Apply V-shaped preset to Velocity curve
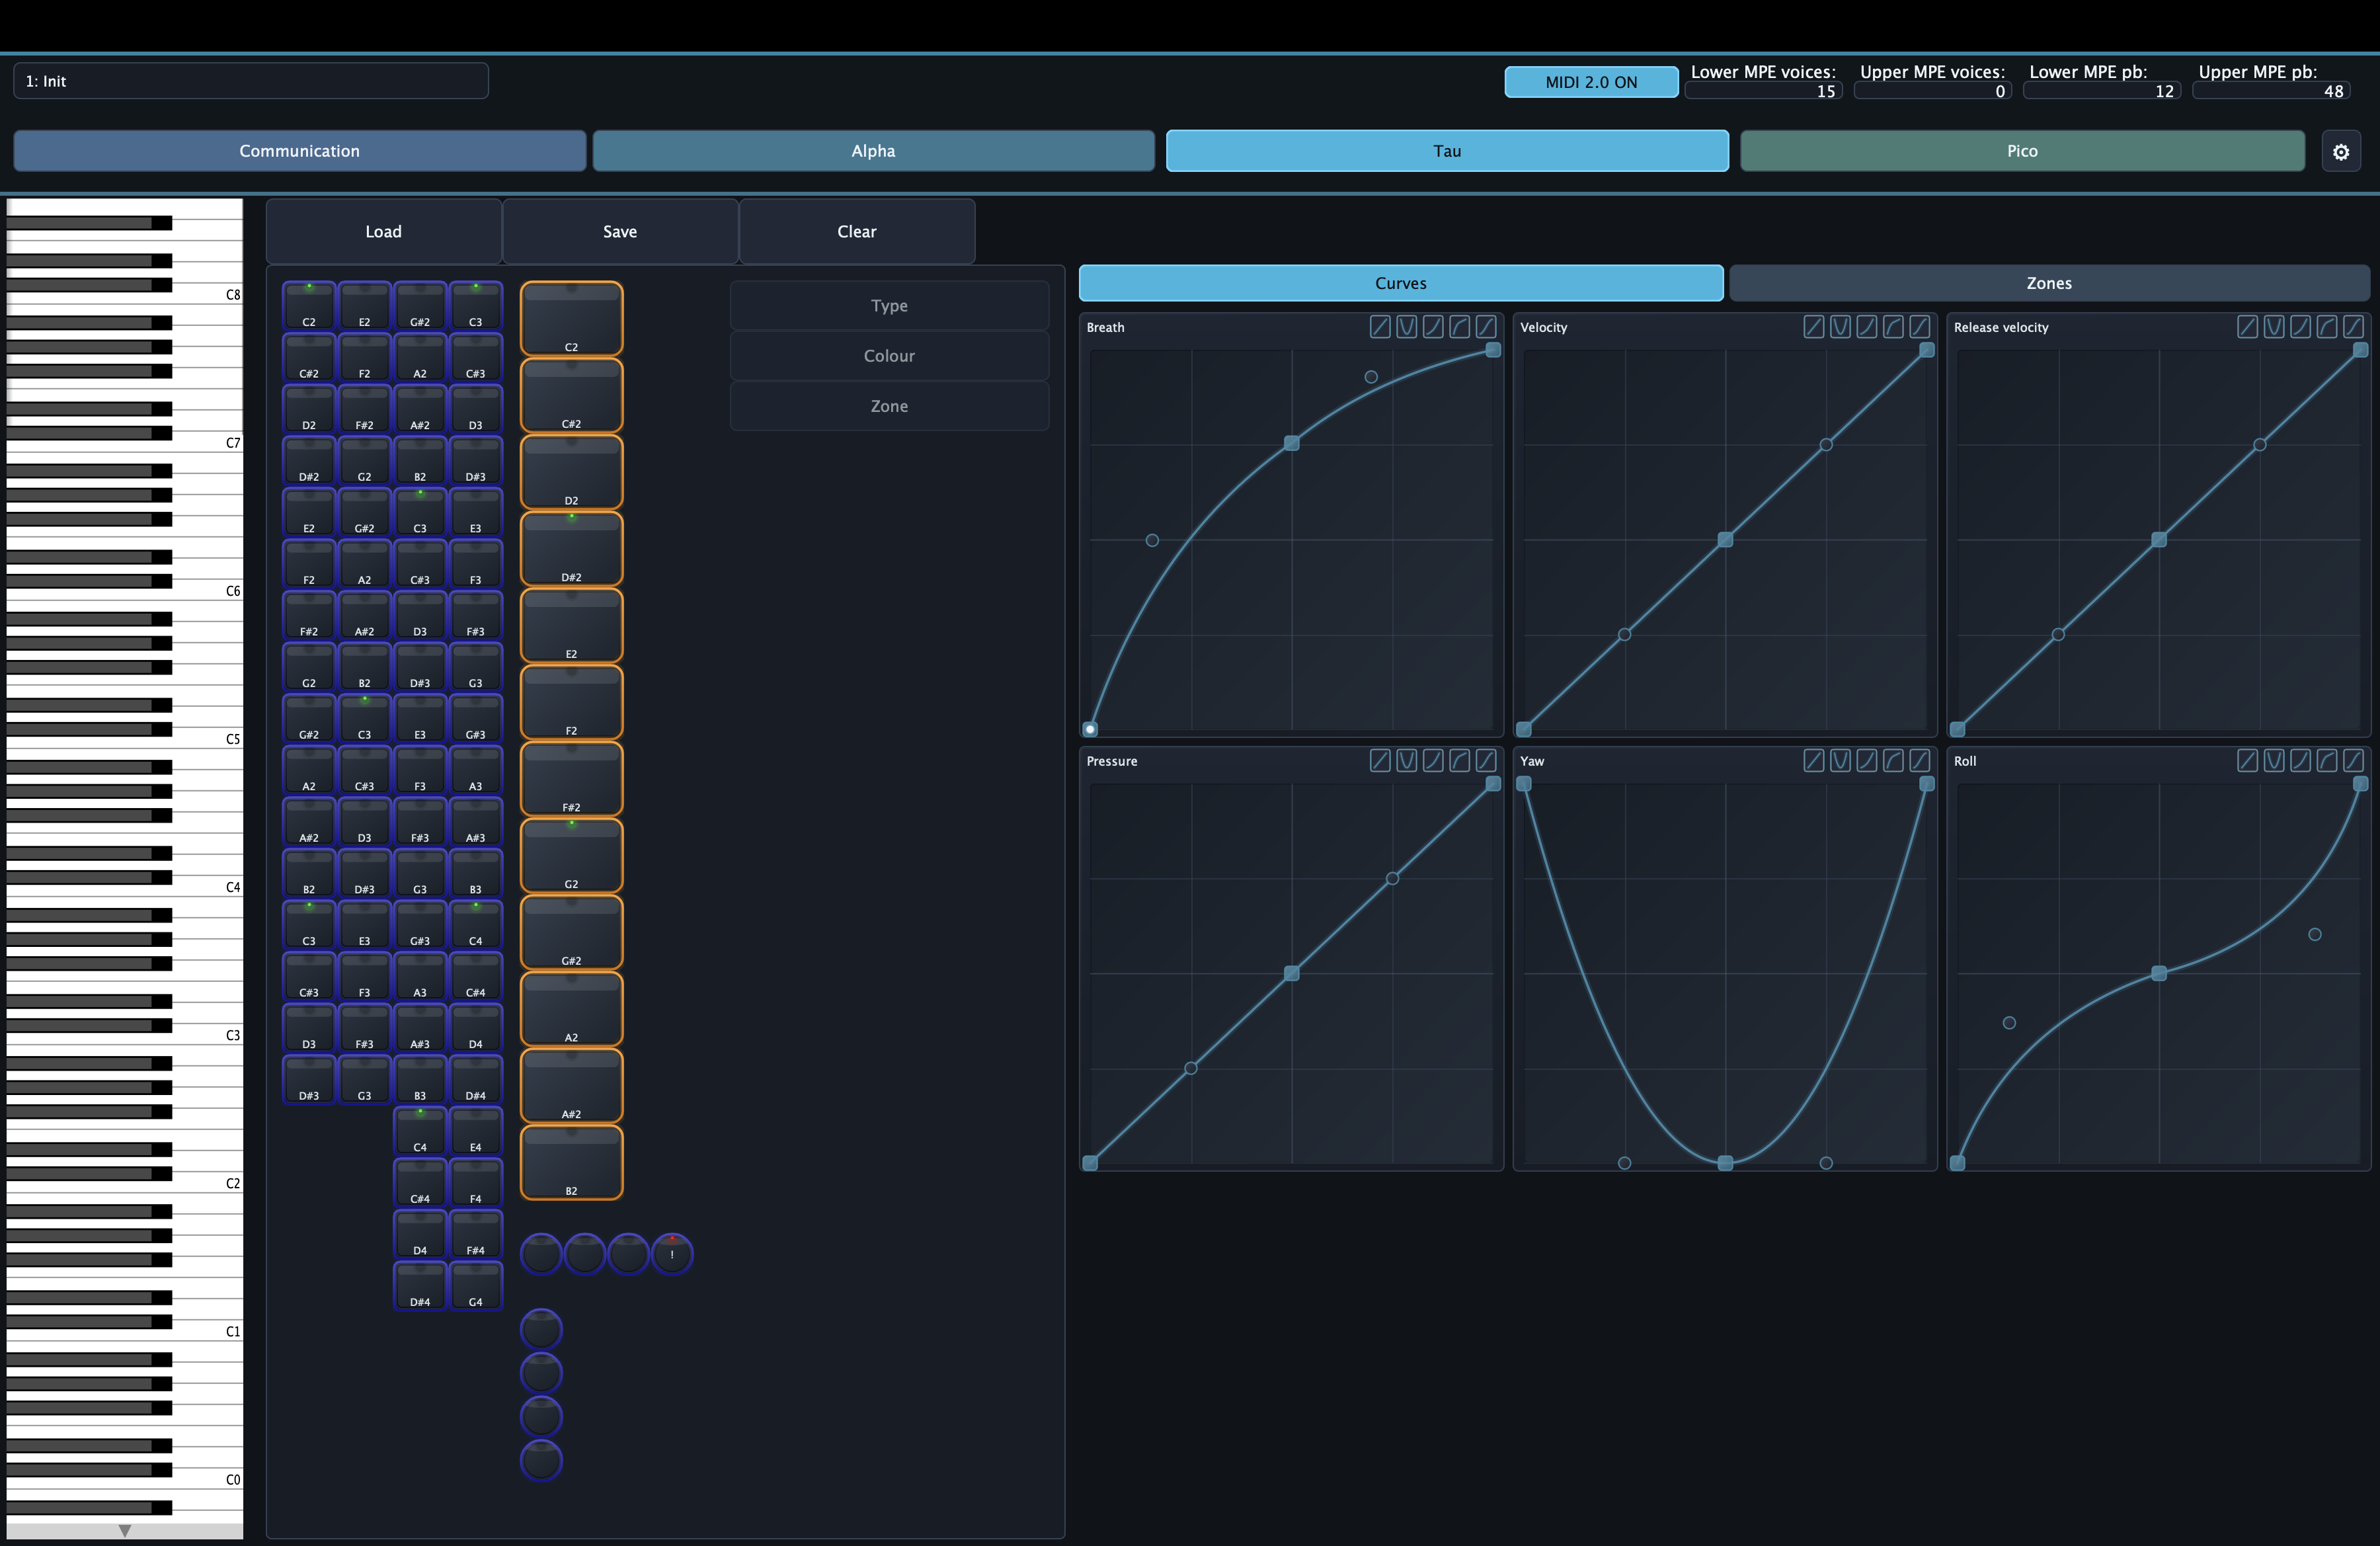Screen dimensions: 2380x1546 [1840, 327]
